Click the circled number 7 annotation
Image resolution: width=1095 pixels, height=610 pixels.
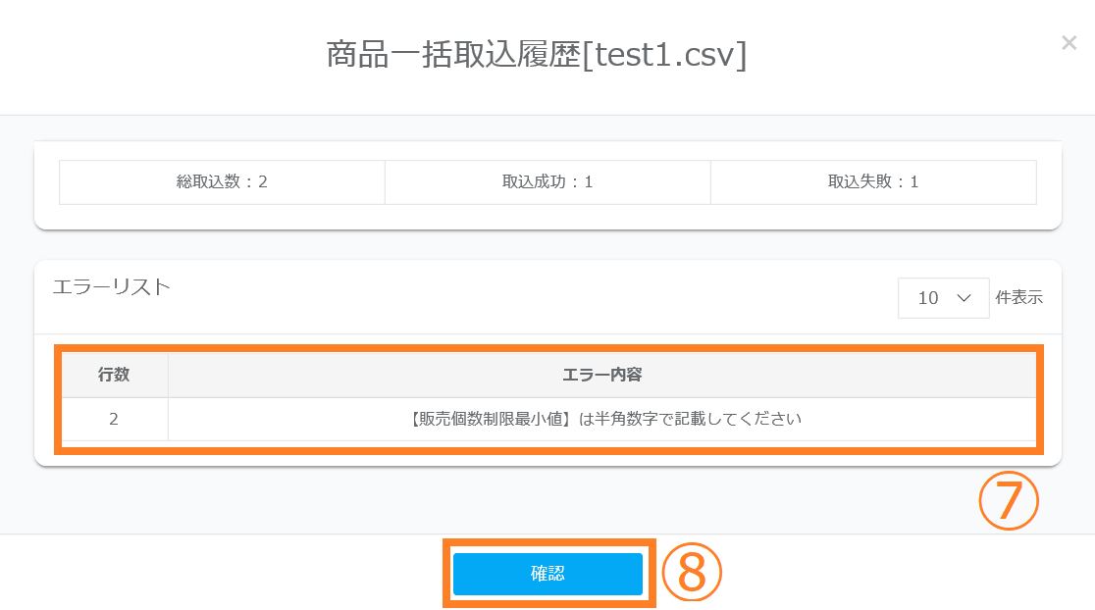(x=1008, y=501)
